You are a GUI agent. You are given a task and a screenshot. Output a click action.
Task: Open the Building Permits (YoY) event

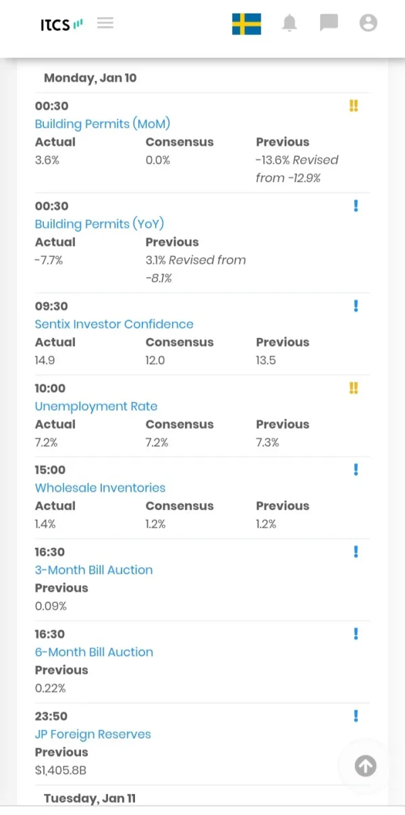point(99,224)
